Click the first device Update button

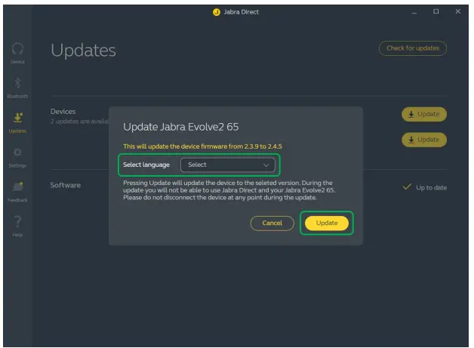pyautogui.click(x=424, y=114)
